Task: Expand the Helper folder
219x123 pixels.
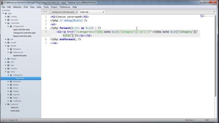Action: 8,91
